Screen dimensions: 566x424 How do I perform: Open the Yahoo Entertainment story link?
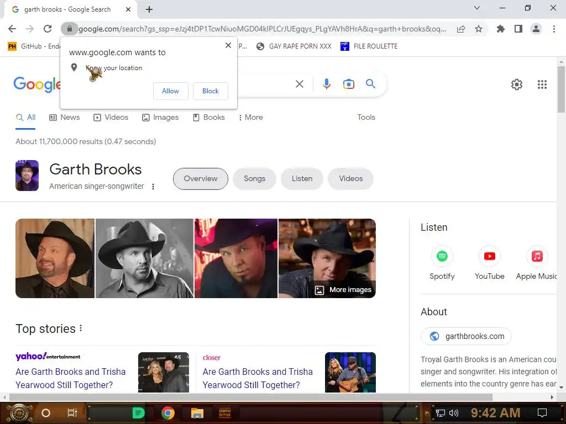[70, 378]
